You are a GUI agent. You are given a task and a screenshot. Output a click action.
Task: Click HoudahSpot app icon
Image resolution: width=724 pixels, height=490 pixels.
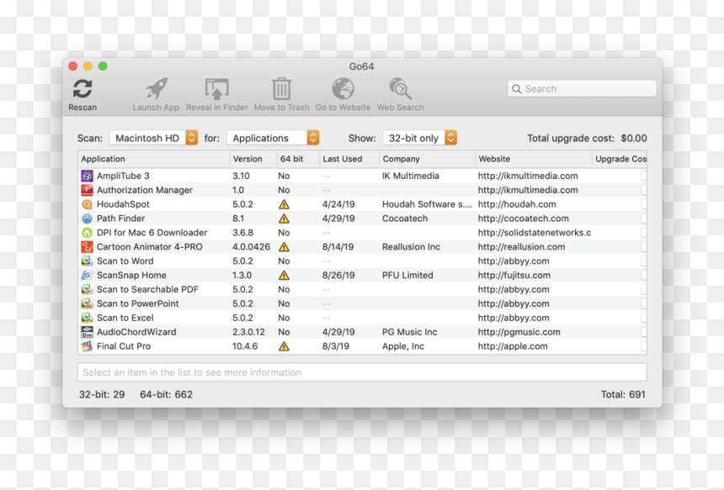(x=87, y=204)
